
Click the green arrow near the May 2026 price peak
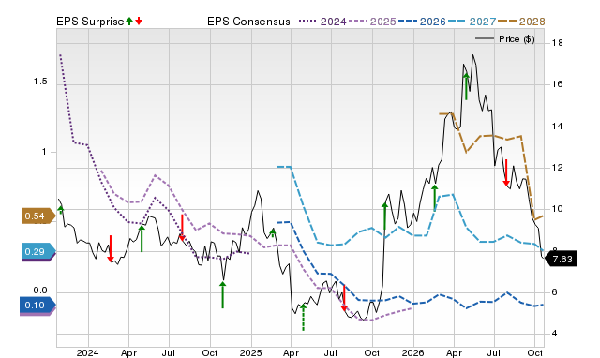(x=466, y=87)
